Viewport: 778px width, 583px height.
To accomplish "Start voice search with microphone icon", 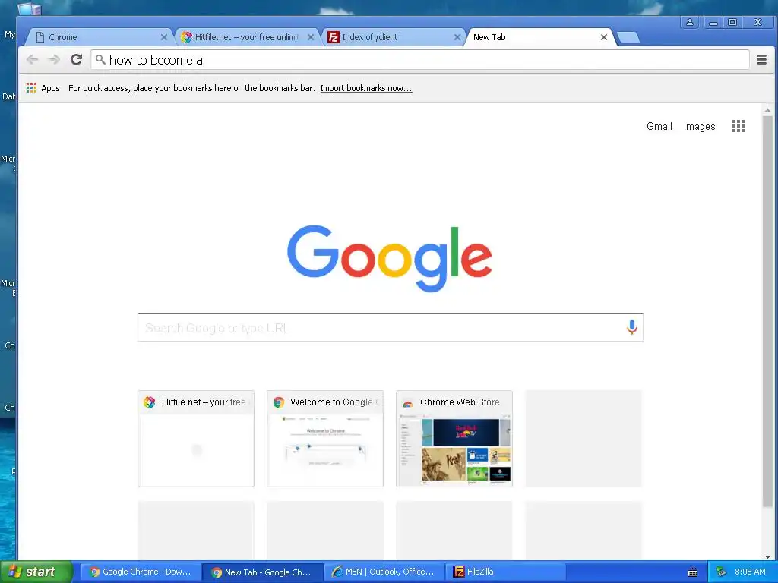I will 631,327.
